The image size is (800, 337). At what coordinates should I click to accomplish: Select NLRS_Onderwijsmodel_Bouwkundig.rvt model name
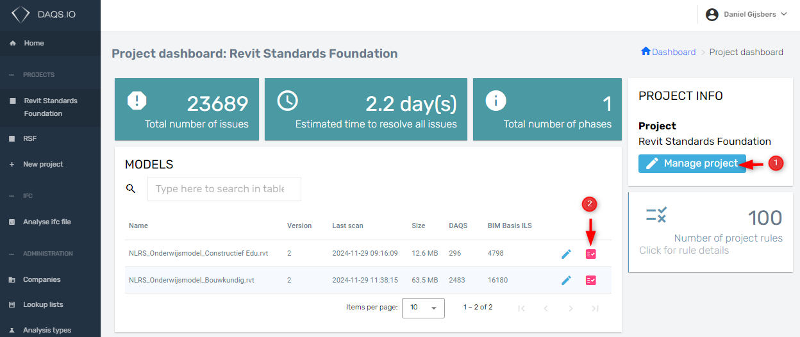192,280
